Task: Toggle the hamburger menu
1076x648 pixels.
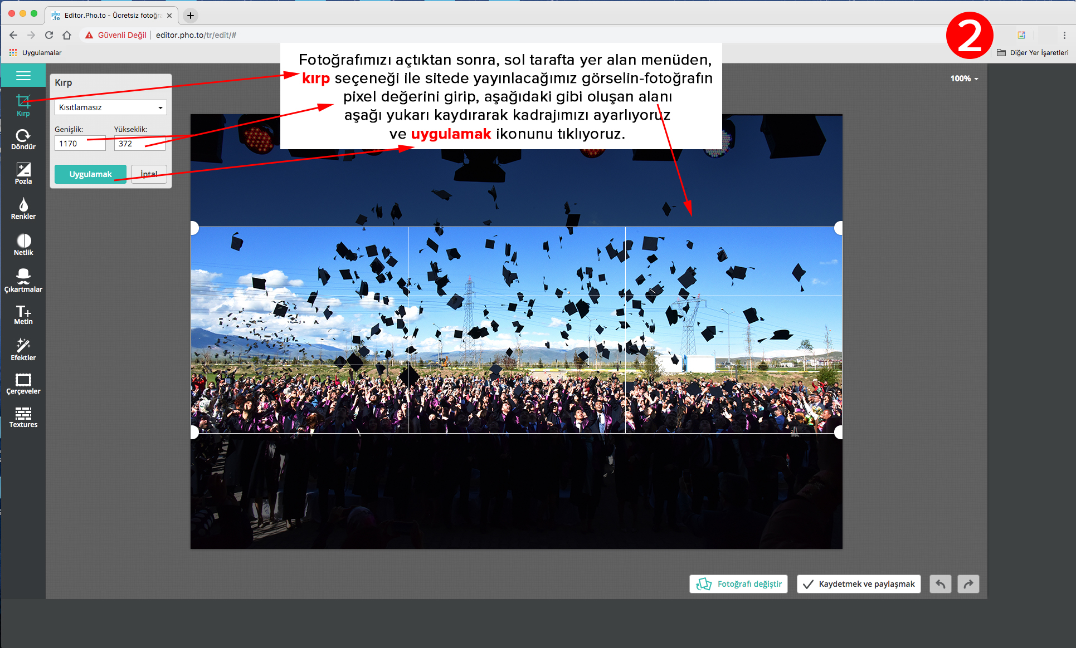Action: click(x=23, y=76)
